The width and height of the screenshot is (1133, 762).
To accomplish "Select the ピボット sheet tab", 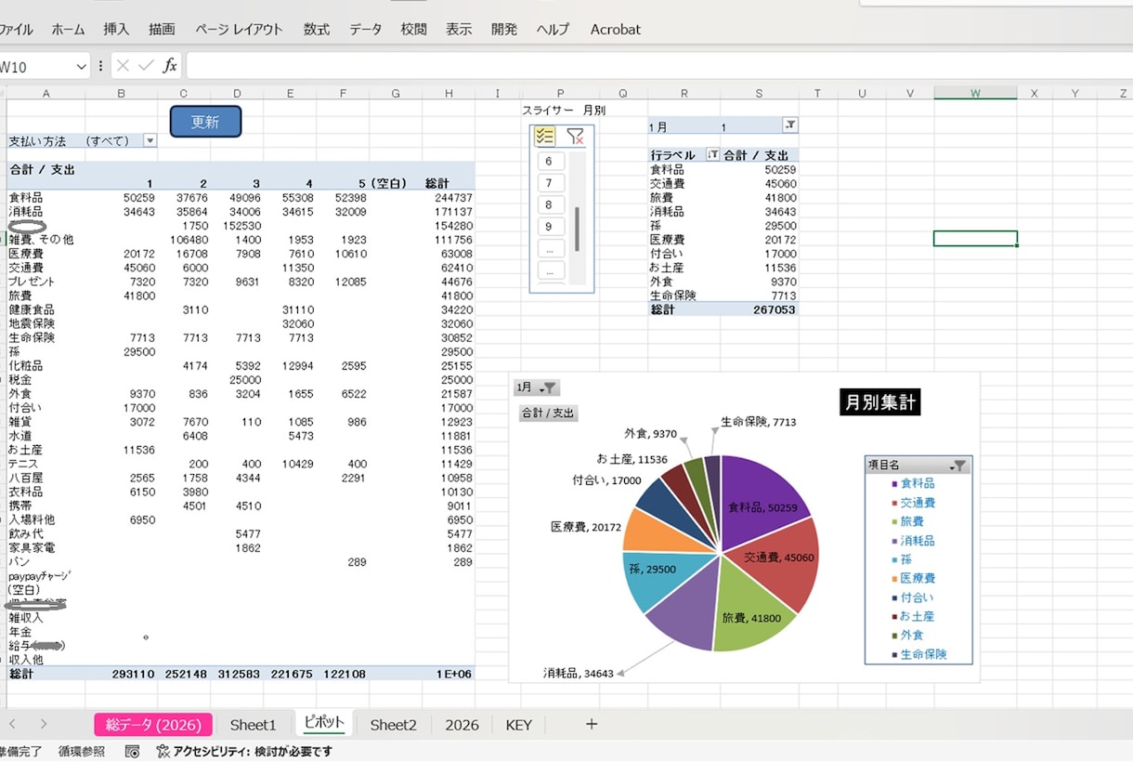I will tap(324, 723).
